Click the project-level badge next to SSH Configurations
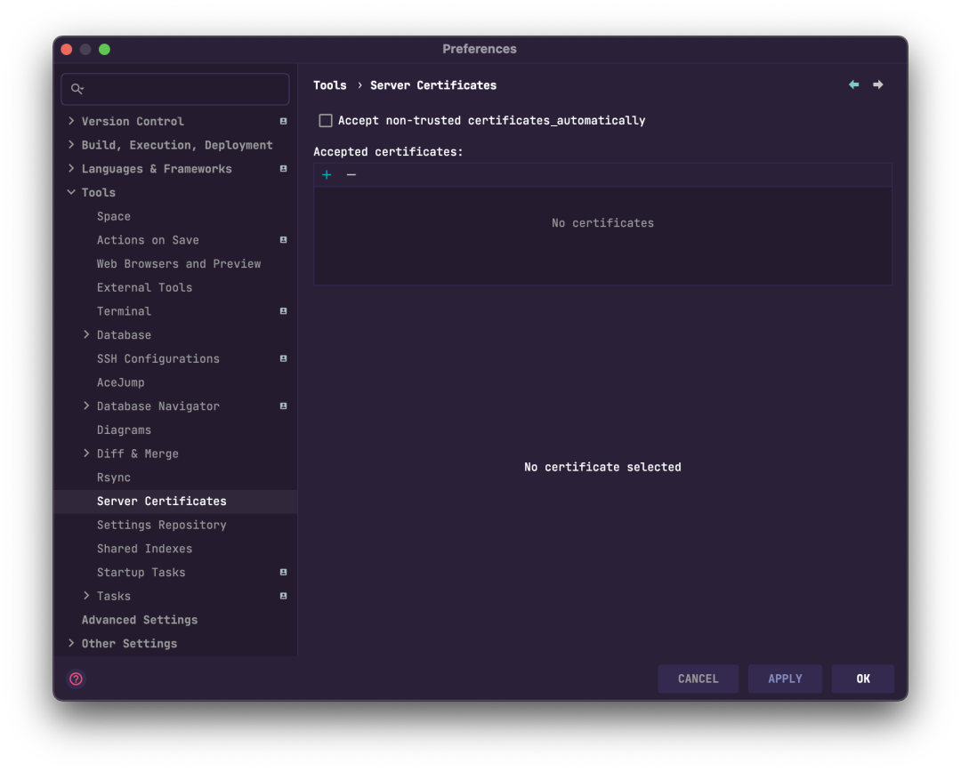The height and width of the screenshot is (771, 961). (283, 359)
